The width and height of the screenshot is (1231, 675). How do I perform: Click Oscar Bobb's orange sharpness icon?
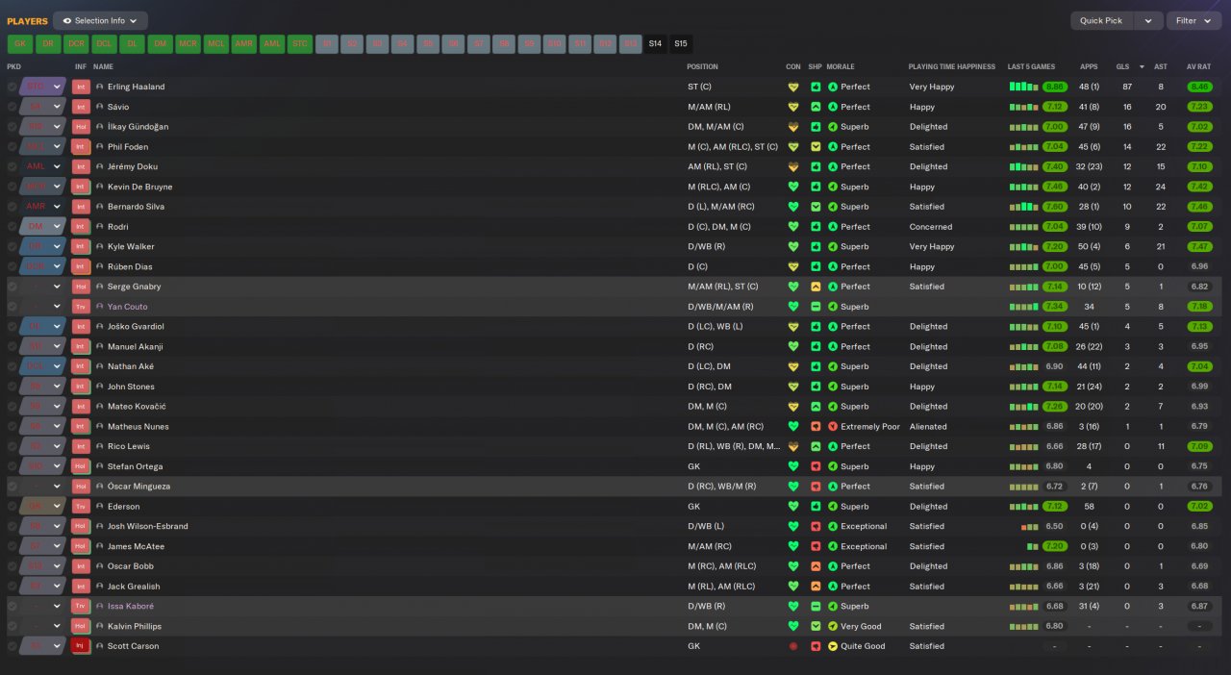[x=816, y=566]
